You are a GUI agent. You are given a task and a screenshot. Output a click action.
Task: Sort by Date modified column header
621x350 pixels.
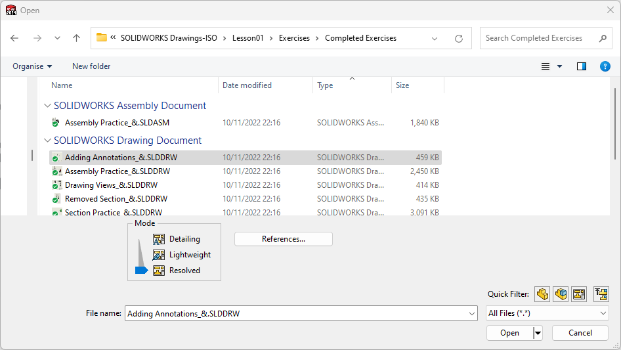(x=247, y=85)
